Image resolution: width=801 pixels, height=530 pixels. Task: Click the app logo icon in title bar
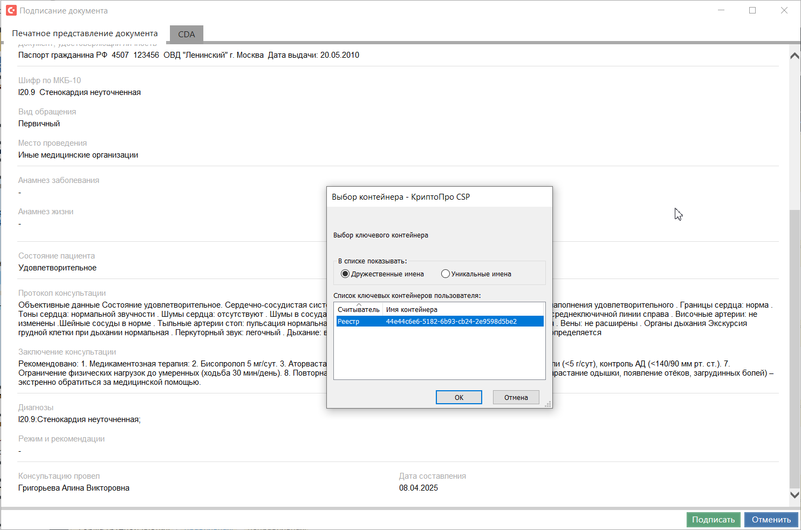(x=11, y=10)
